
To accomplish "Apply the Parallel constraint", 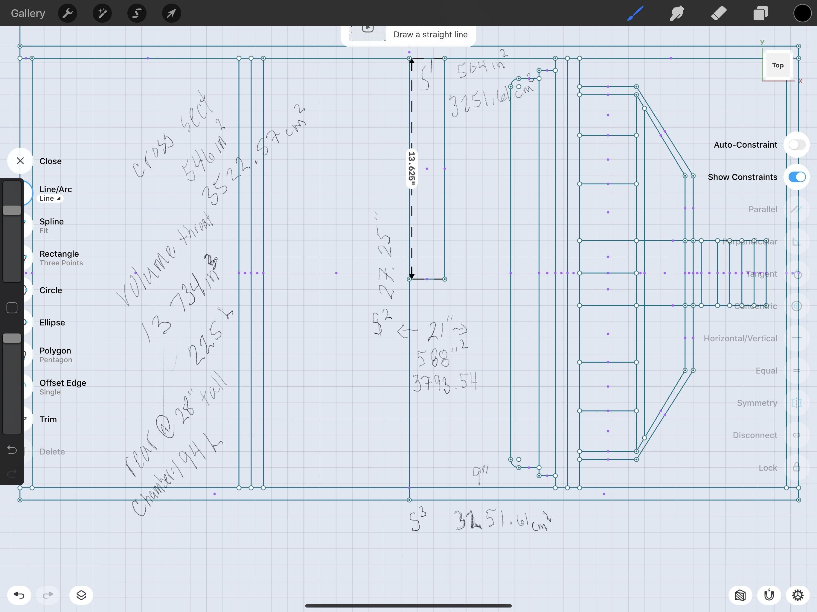I will pyautogui.click(x=796, y=209).
